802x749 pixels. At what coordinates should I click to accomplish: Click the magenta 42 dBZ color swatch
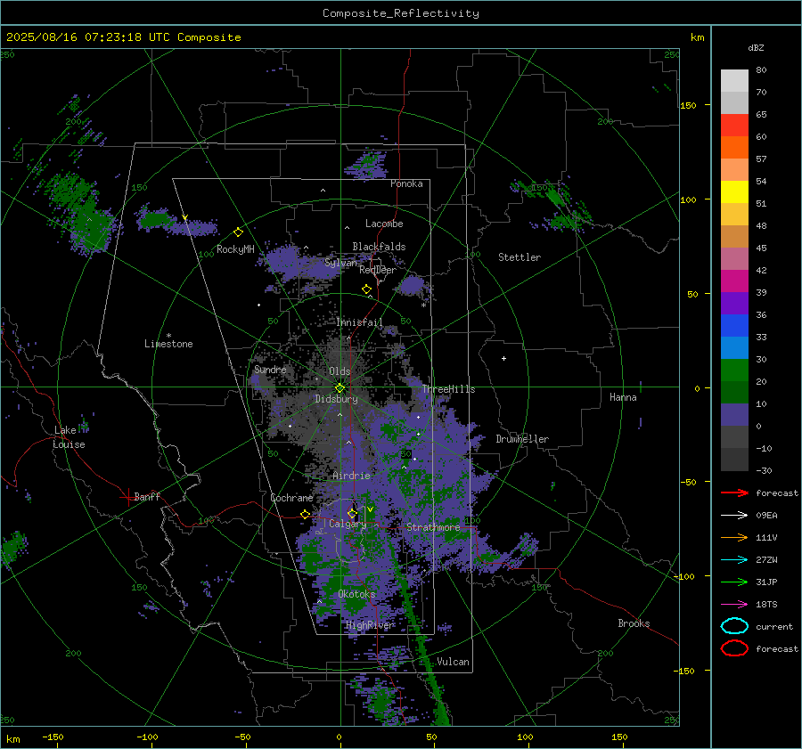[x=734, y=281]
